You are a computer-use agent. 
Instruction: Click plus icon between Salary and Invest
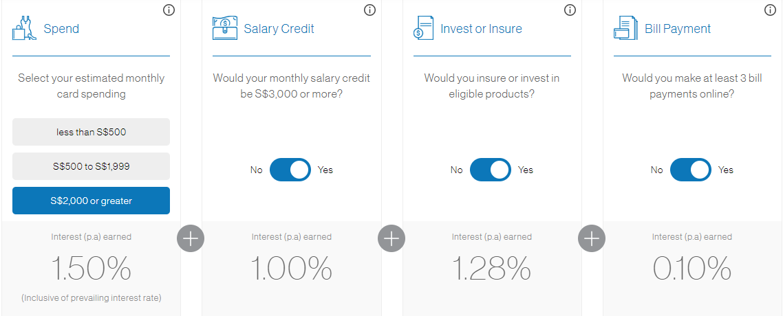click(x=391, y=238)
